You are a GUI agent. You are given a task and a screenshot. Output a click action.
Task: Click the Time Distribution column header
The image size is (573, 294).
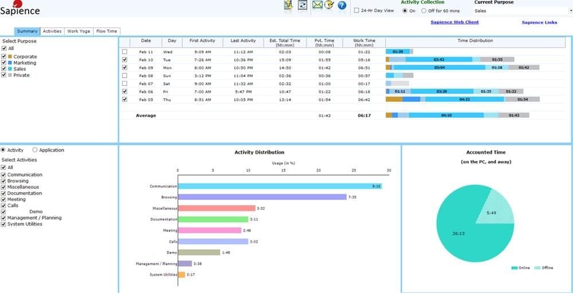pos(475,42)
